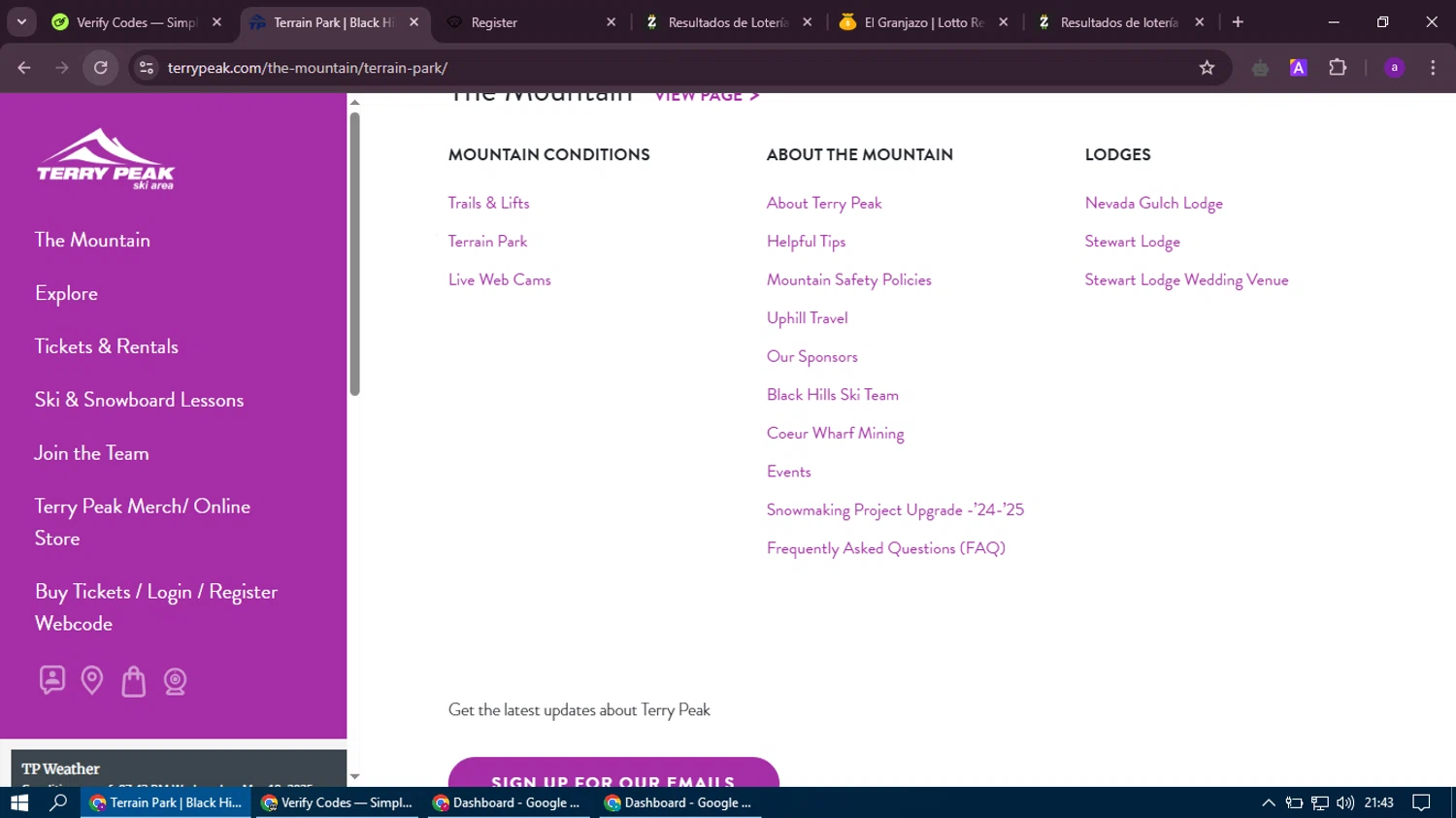Switch to first Dashboard - Google taskbar window
1456x818 pixels.
pyautogui.click(x=507, y=802)
